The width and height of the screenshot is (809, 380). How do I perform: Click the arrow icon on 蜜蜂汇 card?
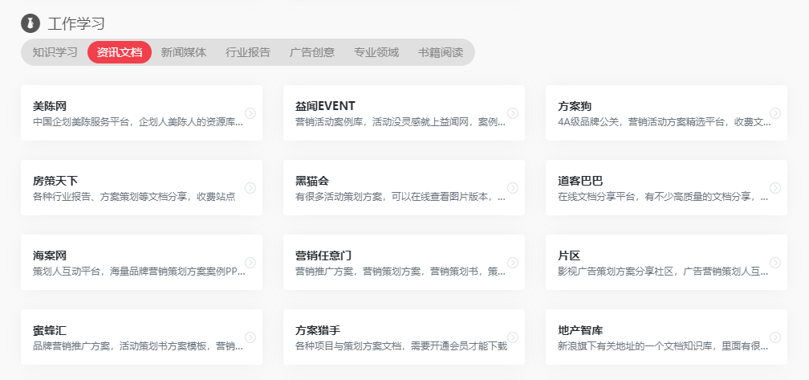point(250,337)
